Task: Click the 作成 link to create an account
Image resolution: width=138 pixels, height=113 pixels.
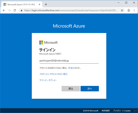Action: pyautogui.click(x=70, y=68)
